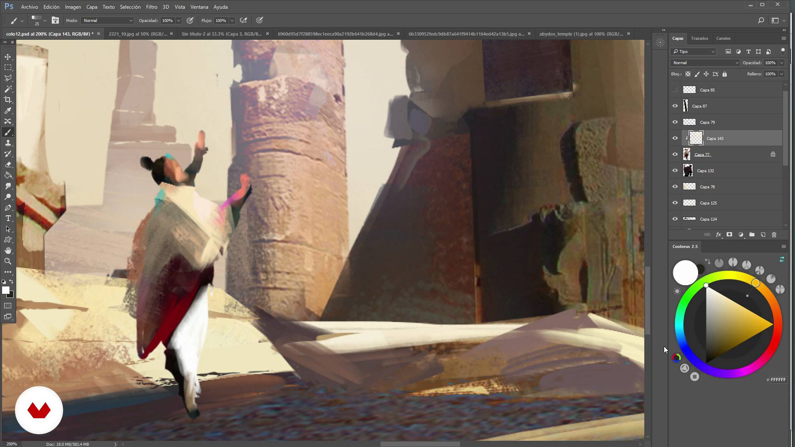Image resolution: width=795 pixels, height=447 pixels.
Task: Click the Quick Mask mode icon
Action: [8, 306]
